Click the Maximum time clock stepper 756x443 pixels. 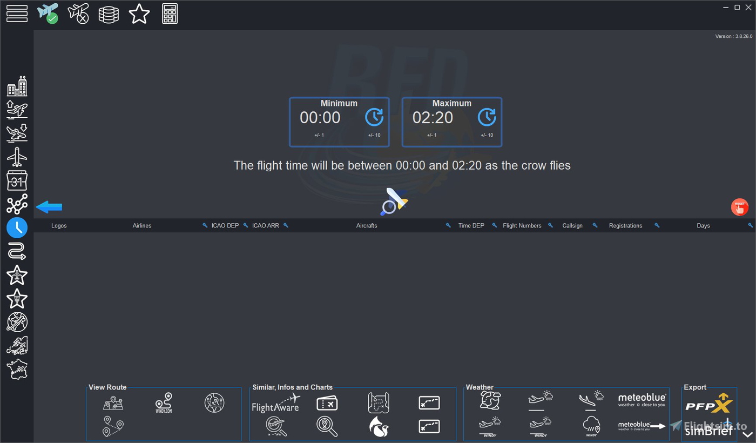(x=487, y=117)
